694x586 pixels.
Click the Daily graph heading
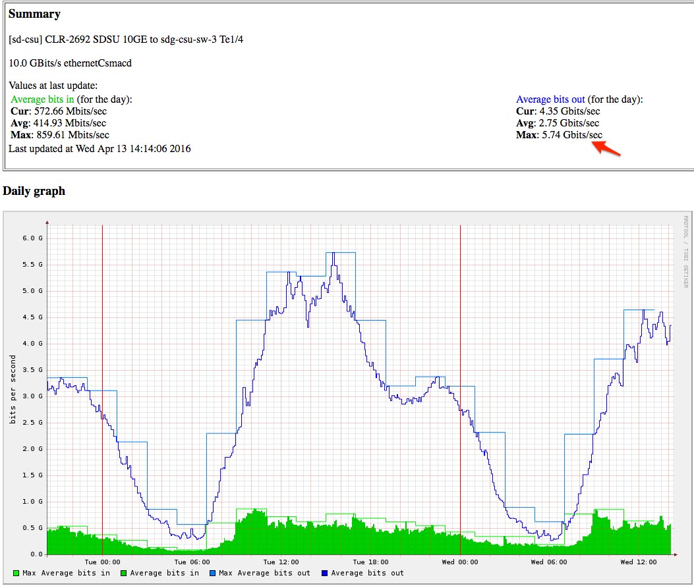[x=34, y=191]
